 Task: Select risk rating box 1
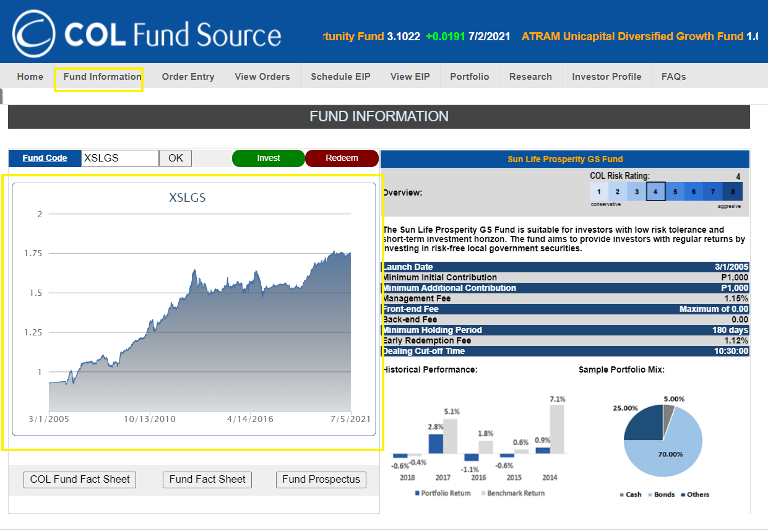click(599, 192)
